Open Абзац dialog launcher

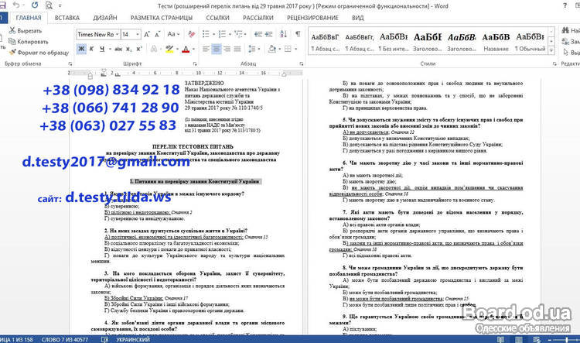pyautogui.click(x=302, y=64)
